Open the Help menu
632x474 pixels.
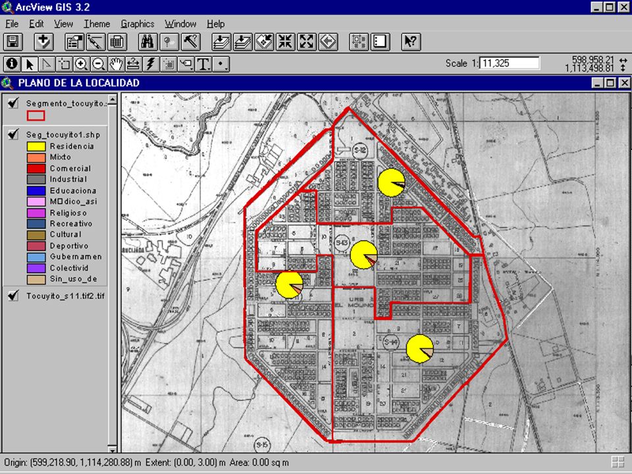(216, 24)
